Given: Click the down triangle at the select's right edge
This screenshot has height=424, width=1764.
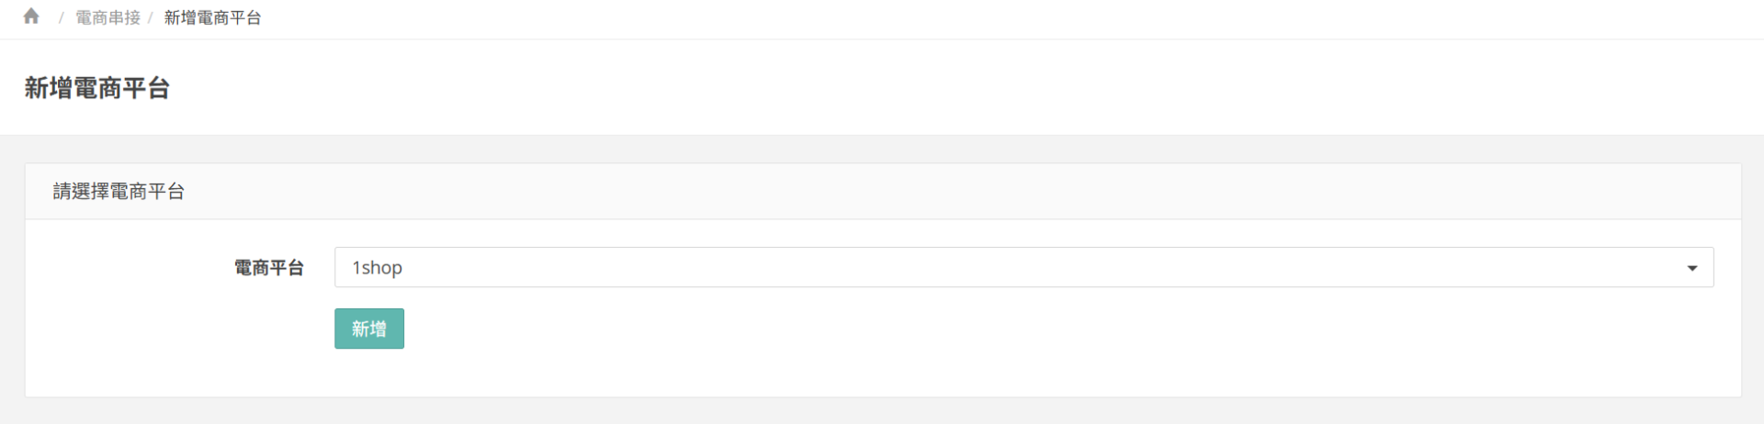Looking at the screenshot, I should 1691,268.
